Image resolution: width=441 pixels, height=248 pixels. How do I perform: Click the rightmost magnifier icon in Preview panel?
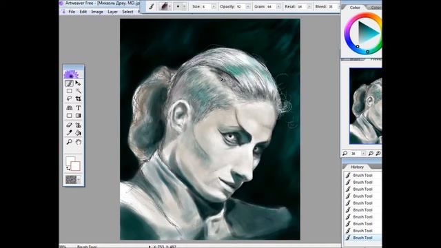tap(378, 153)
